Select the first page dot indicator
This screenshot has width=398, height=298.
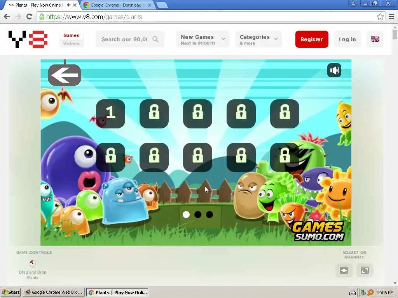point(186,215)
